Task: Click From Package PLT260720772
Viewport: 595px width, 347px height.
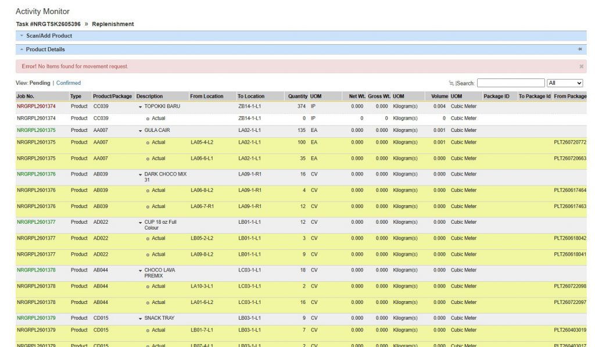Action: [x=570, y=142]
